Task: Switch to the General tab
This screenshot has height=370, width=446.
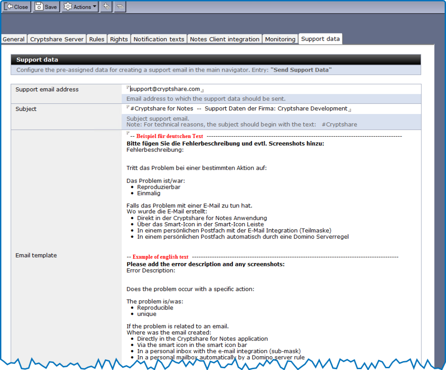Action: coord(13,39)
